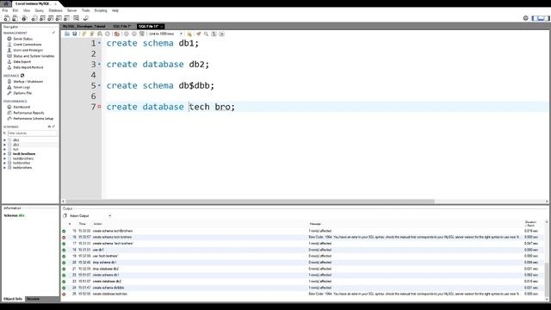
Task: Beautify the query with the broom icon
Action: point(199,34)
